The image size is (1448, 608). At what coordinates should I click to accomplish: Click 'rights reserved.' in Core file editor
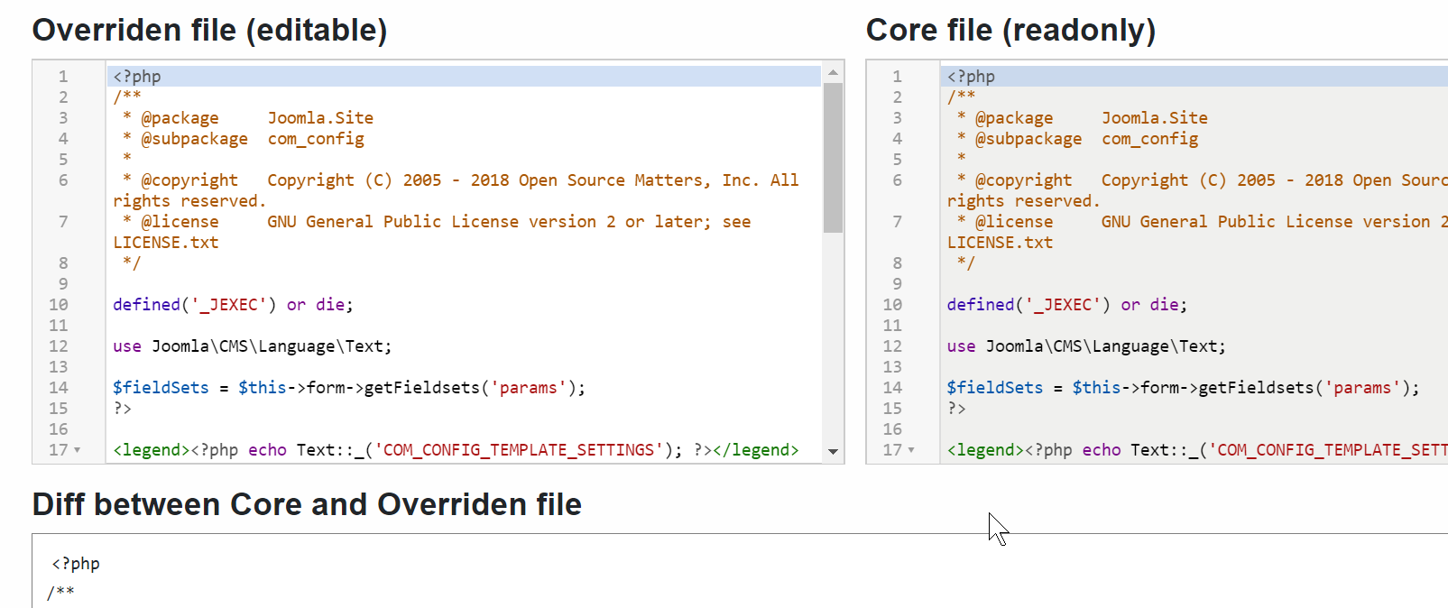click(x=1023, y=201)
